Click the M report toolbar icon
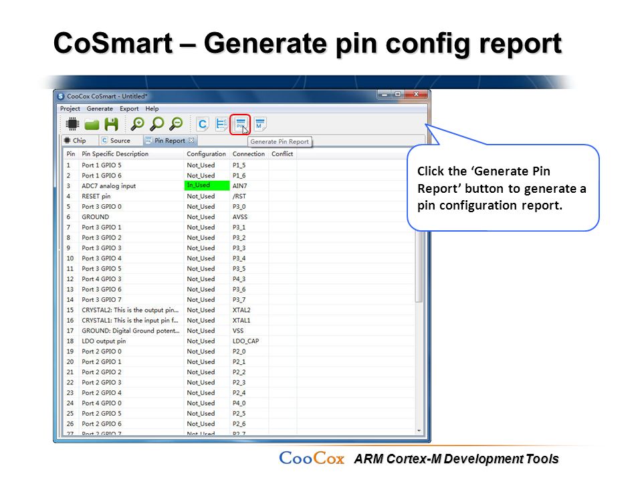 click(259, 125)
